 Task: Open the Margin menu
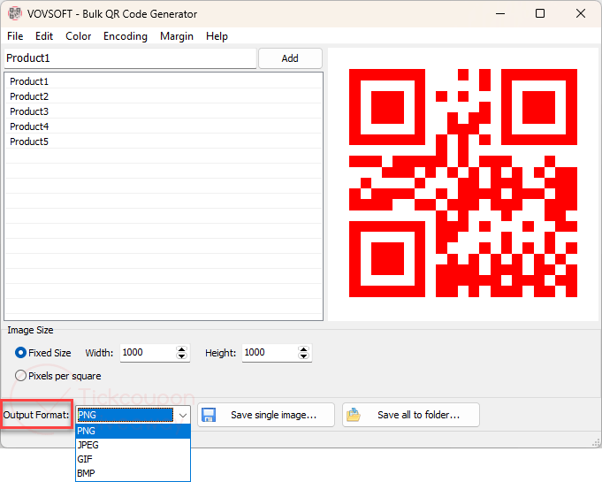(x=177, y=36)
